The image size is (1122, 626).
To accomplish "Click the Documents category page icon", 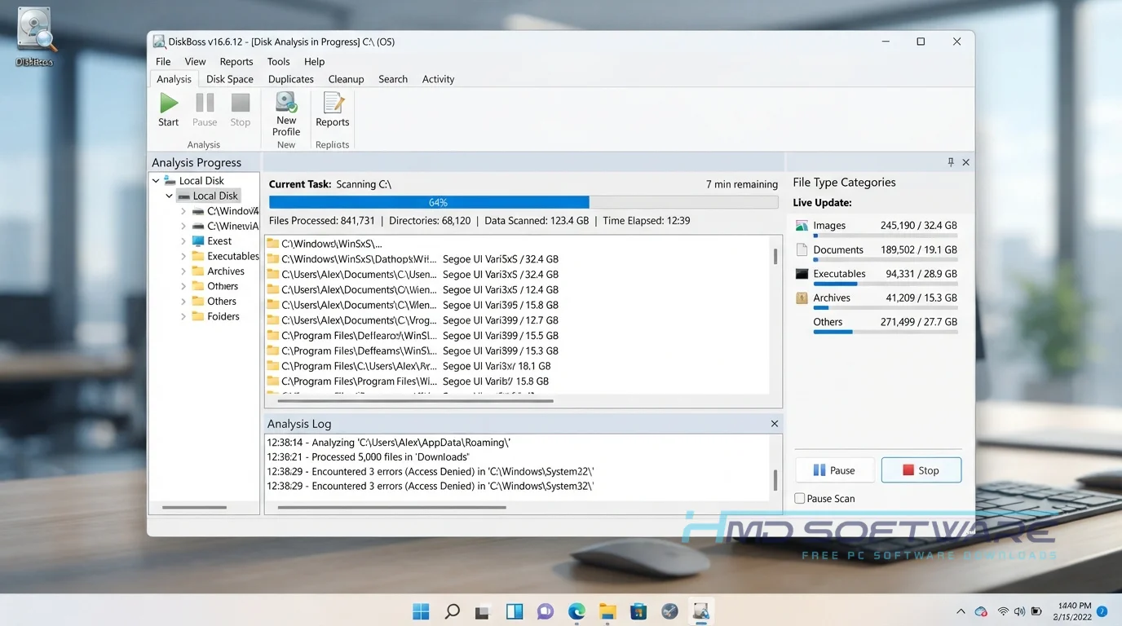I will (x=802, y=249).
